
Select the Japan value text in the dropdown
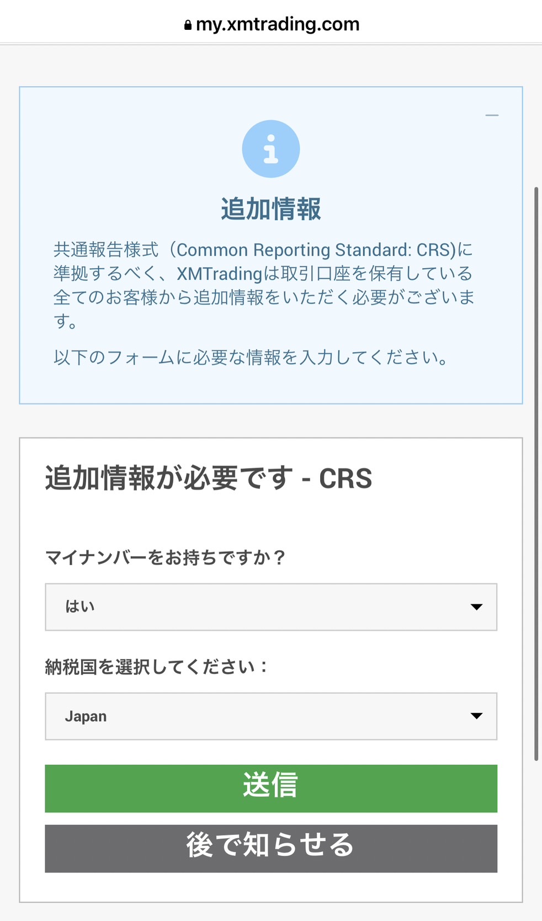tap(86, 716)
